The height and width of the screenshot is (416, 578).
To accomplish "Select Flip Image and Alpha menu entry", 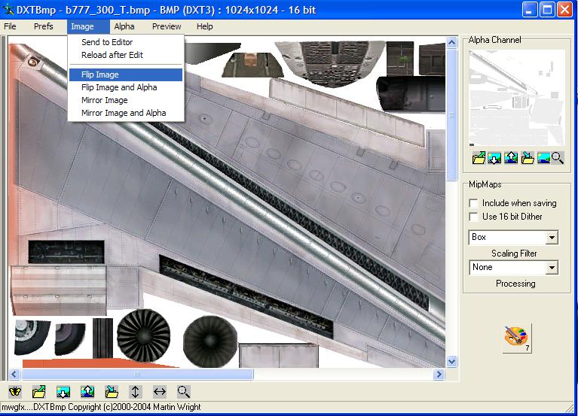I will (119, 87).
